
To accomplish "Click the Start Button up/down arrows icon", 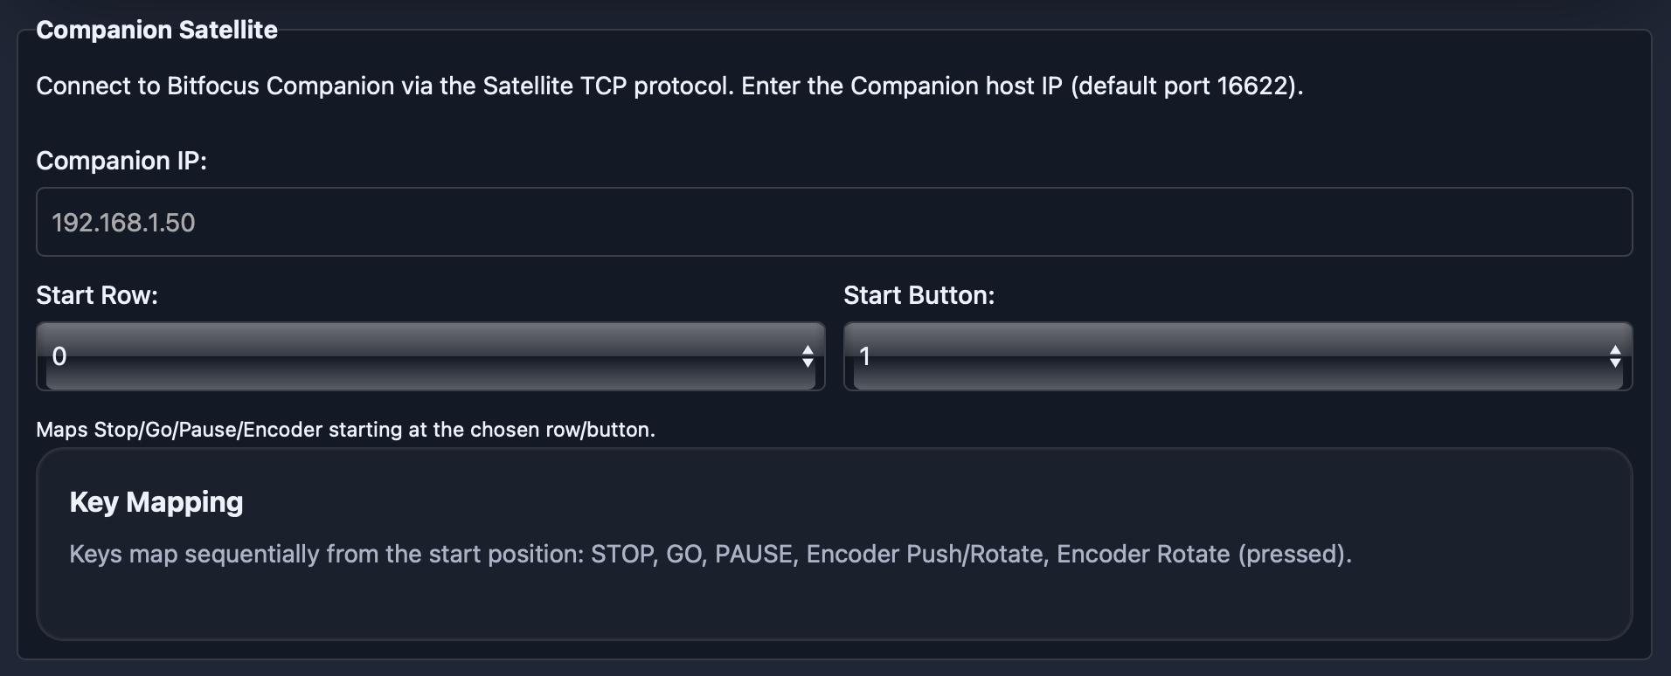I will [1615, 356].
